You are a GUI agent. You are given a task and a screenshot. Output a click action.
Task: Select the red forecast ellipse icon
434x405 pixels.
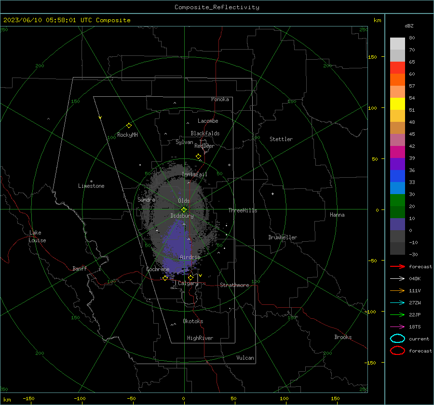397,351
